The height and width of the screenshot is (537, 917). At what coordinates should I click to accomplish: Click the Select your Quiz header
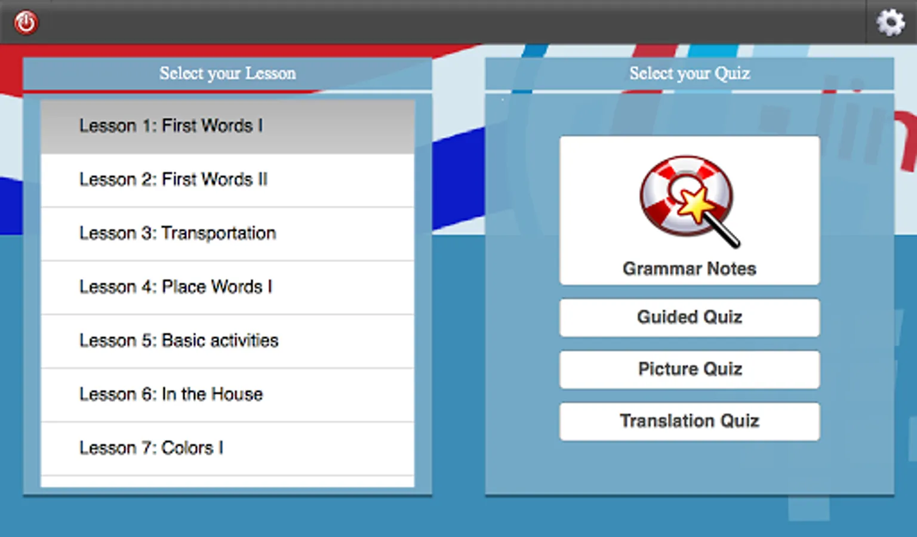click(x=690, y=74)
